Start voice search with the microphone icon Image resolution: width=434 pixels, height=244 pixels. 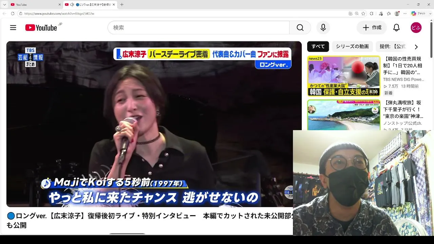point(323,28)
